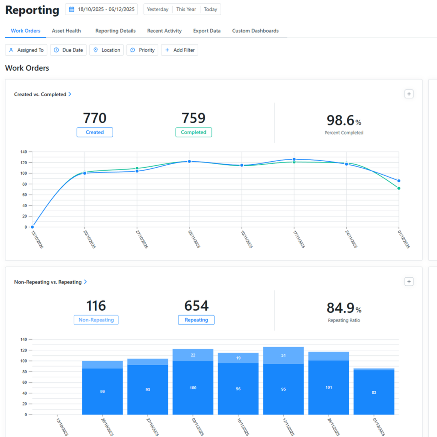
Task: Click the plus icon on Non-Repeating vs. Repeating card
Action: click(409, 282)
